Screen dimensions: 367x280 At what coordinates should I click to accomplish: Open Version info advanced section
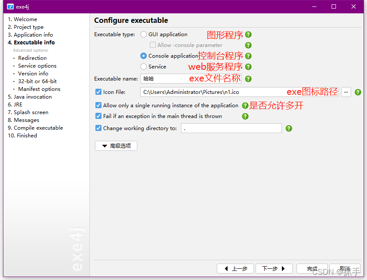point(33,74)
